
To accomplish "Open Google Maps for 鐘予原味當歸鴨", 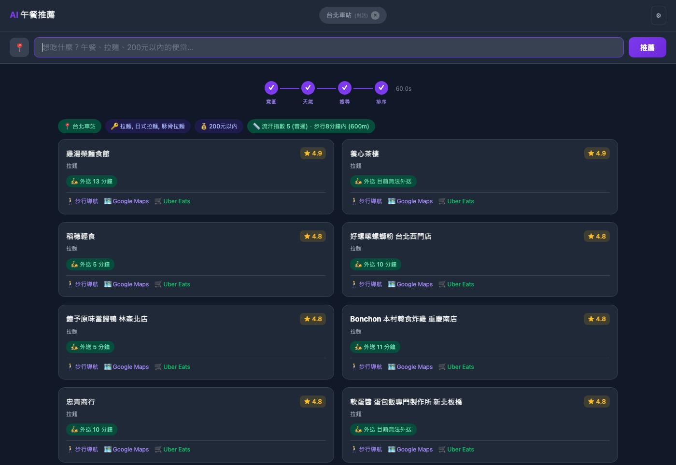I will point(127,367).
